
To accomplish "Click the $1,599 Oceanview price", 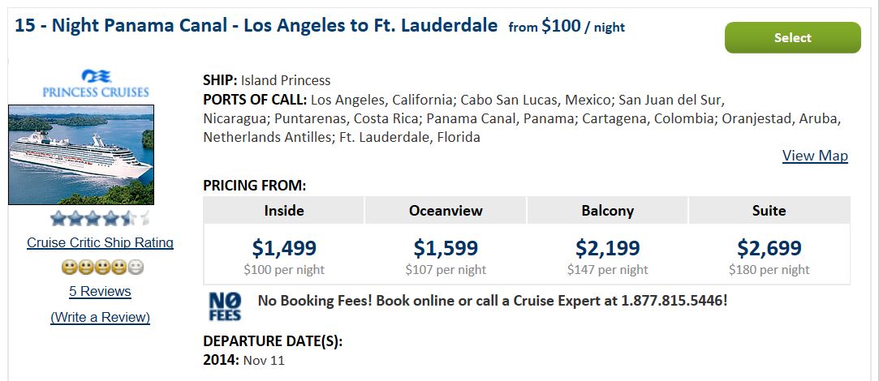I will (x=446, y=247).
